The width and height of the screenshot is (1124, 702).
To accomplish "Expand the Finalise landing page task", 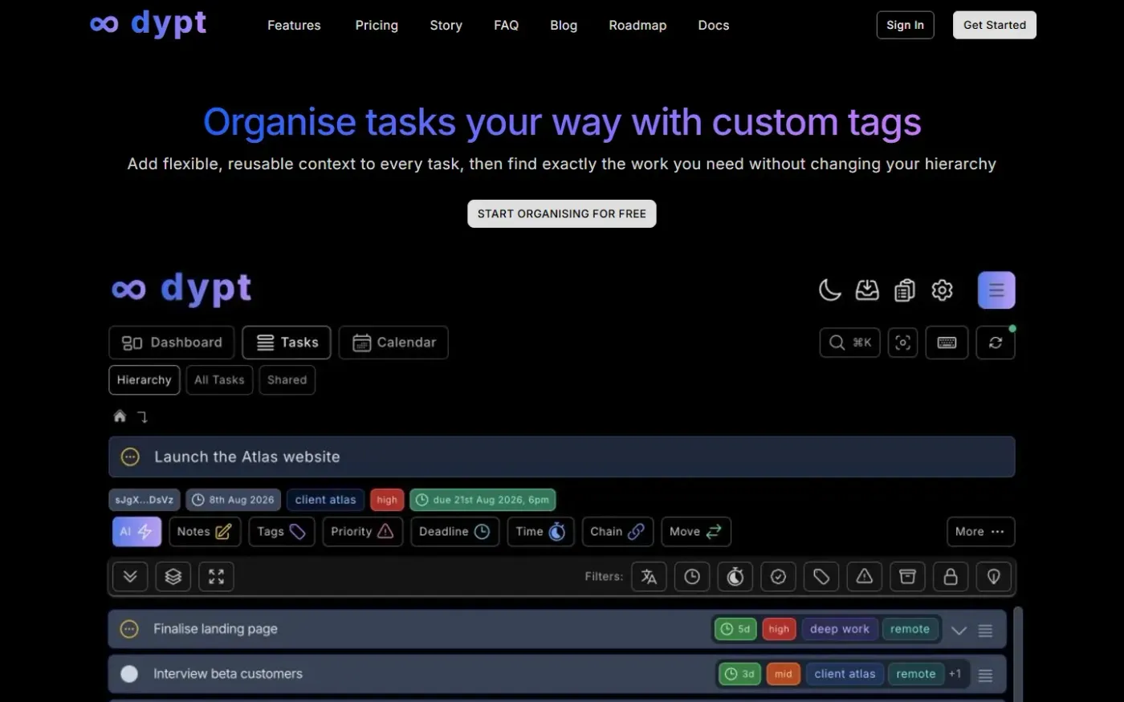I will click(x=959, y=631).
